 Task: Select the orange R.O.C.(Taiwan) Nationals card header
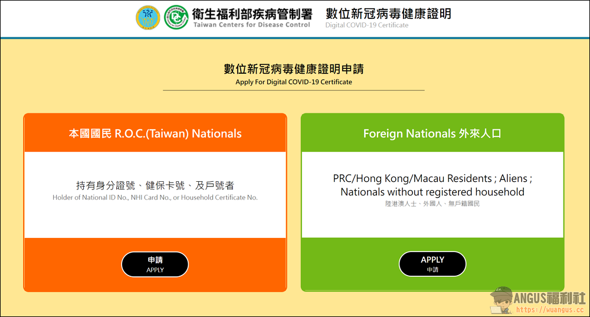[x=155, y=133]
